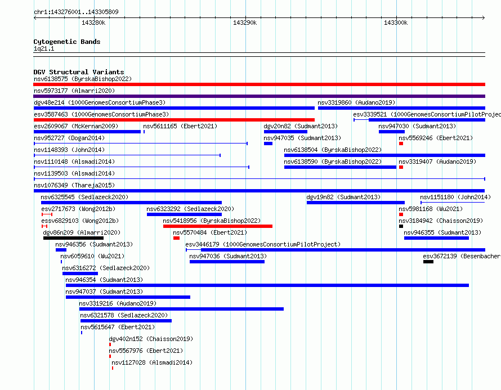The height and width of the screenshot is (390, 501).
Task: Open dgv48e214 (1000GenomesConsortiumPhase3) variant
Action: click(100, 102)
